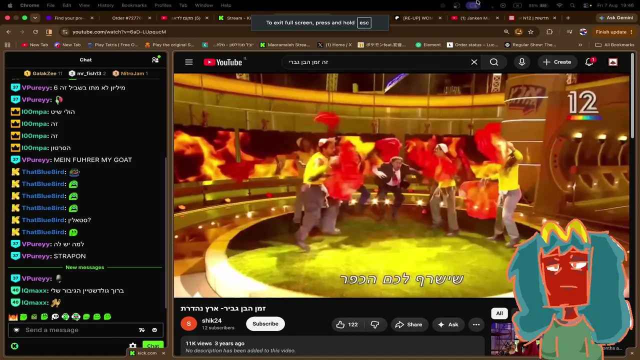Open the bookmarks apps grid icon
640x360 pixels.
7,45
